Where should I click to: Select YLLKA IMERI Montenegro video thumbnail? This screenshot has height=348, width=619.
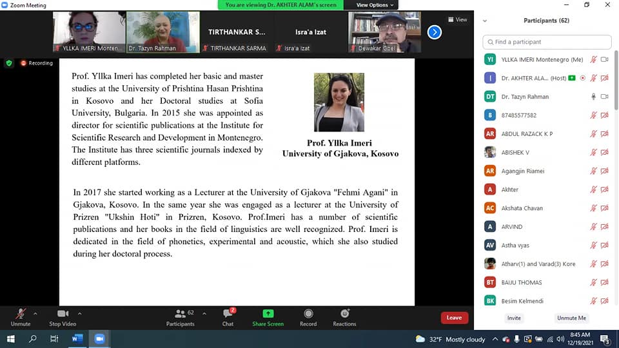point(89,32)
